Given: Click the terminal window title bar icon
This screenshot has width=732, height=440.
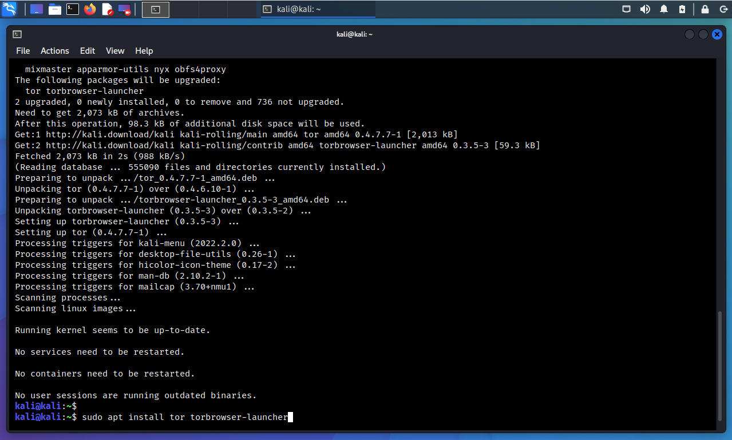Looking at the screenshot, I should click(x=17, y=34).
